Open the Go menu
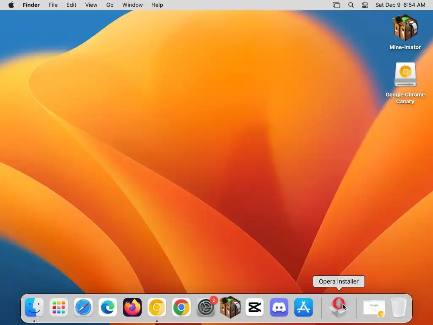This screenshot has height=325, width=433. (110, 5)
